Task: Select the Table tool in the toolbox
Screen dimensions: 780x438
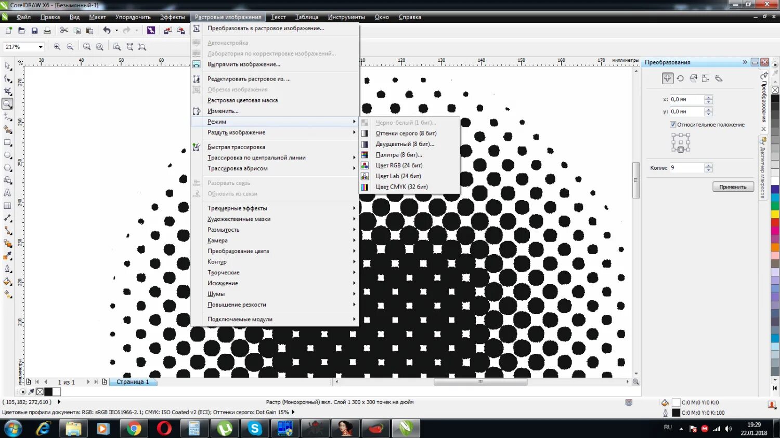Action: 7,205
